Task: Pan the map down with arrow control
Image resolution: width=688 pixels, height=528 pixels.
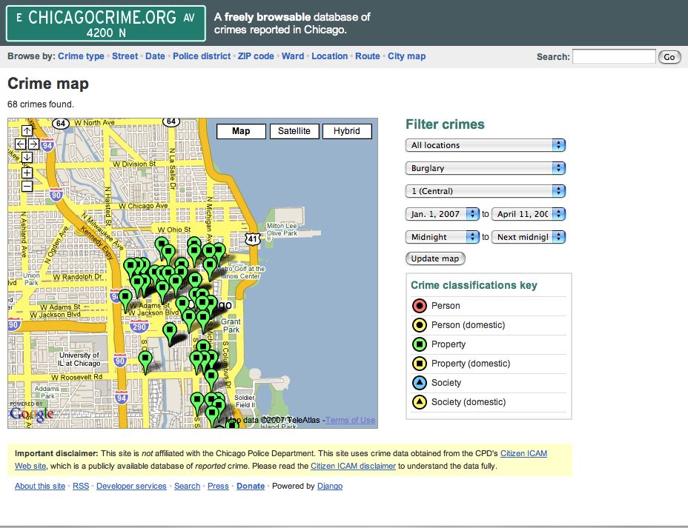Action: tap(27, 158)
